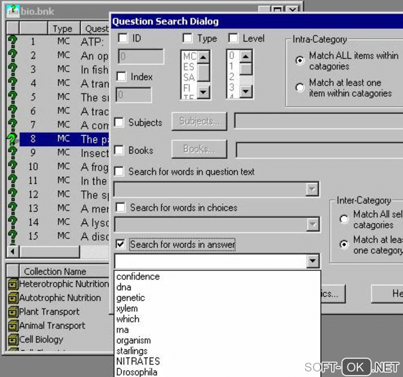Screen dimensions: 403x377
Task: Click the Animal Transport collection icon
Action: pyautogui.click(x=13, y=326)
